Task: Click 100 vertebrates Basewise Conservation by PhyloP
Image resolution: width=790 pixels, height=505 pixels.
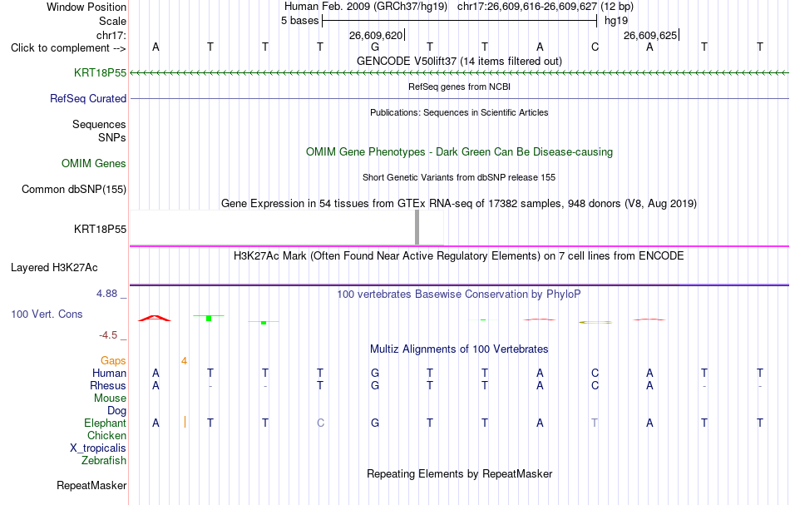Action: pyautogui.click(x=459, y=295)
